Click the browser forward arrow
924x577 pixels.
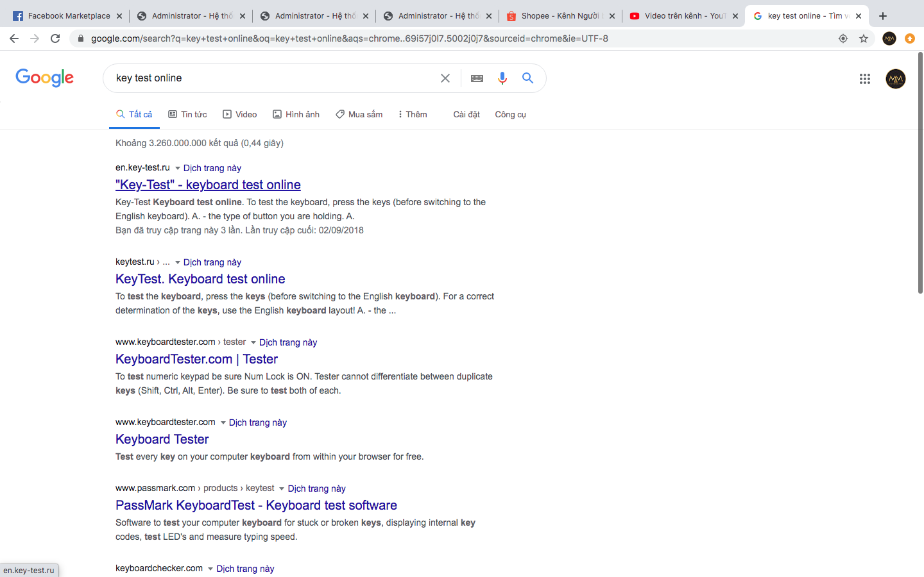[35, 38]
